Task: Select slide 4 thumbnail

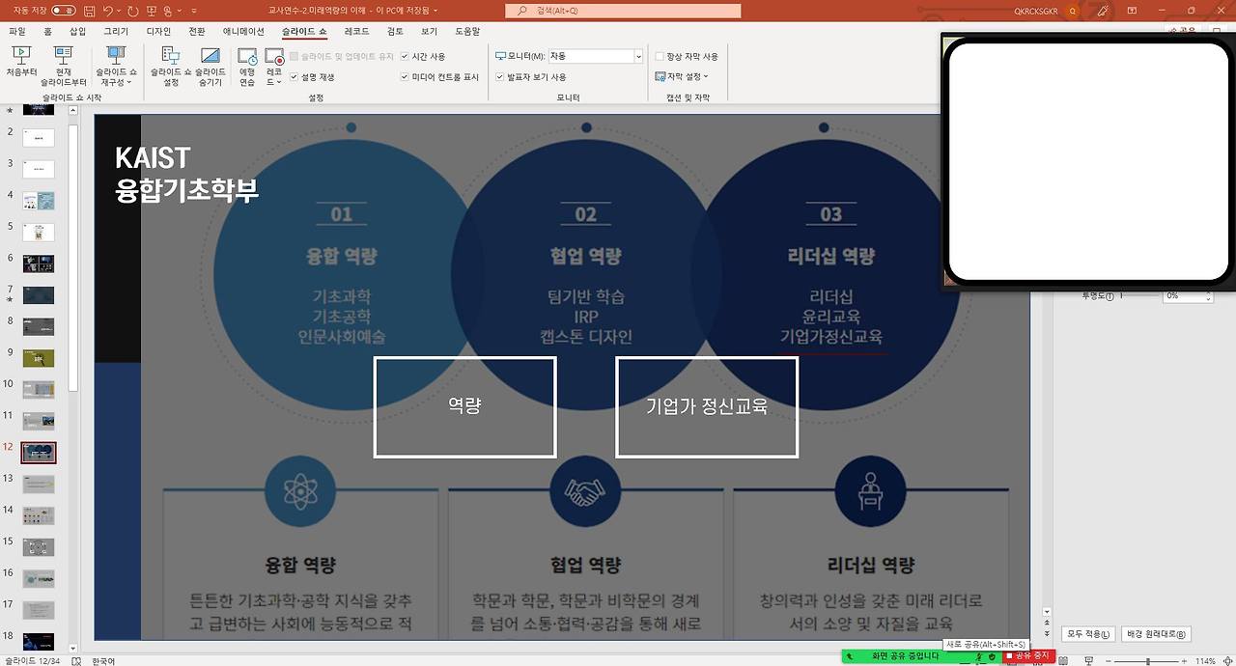Action: [39, 201]
